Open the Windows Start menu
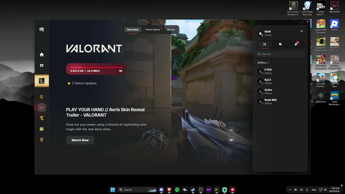The height and width of the screenshot is (194, 345). 113,190
